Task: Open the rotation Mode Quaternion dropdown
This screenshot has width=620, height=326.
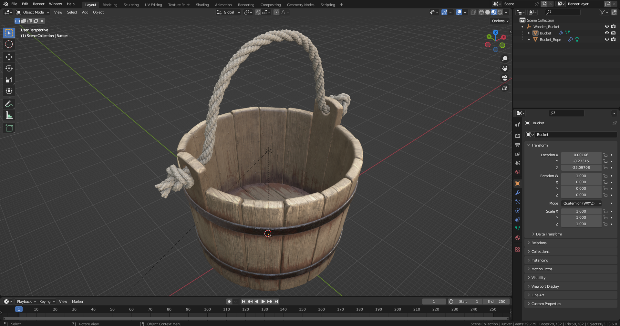Action: point(581,203)
